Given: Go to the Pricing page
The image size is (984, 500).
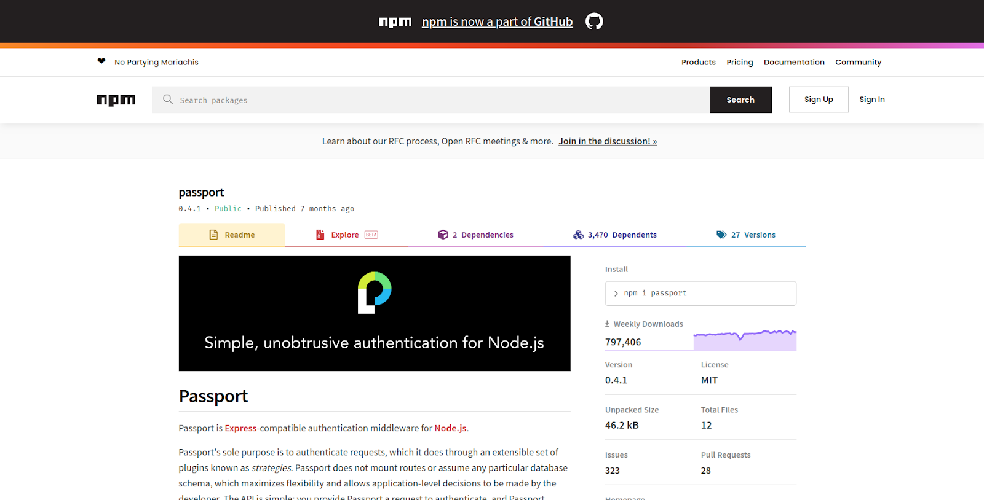Looking at the screenshot, I should 740,62.
